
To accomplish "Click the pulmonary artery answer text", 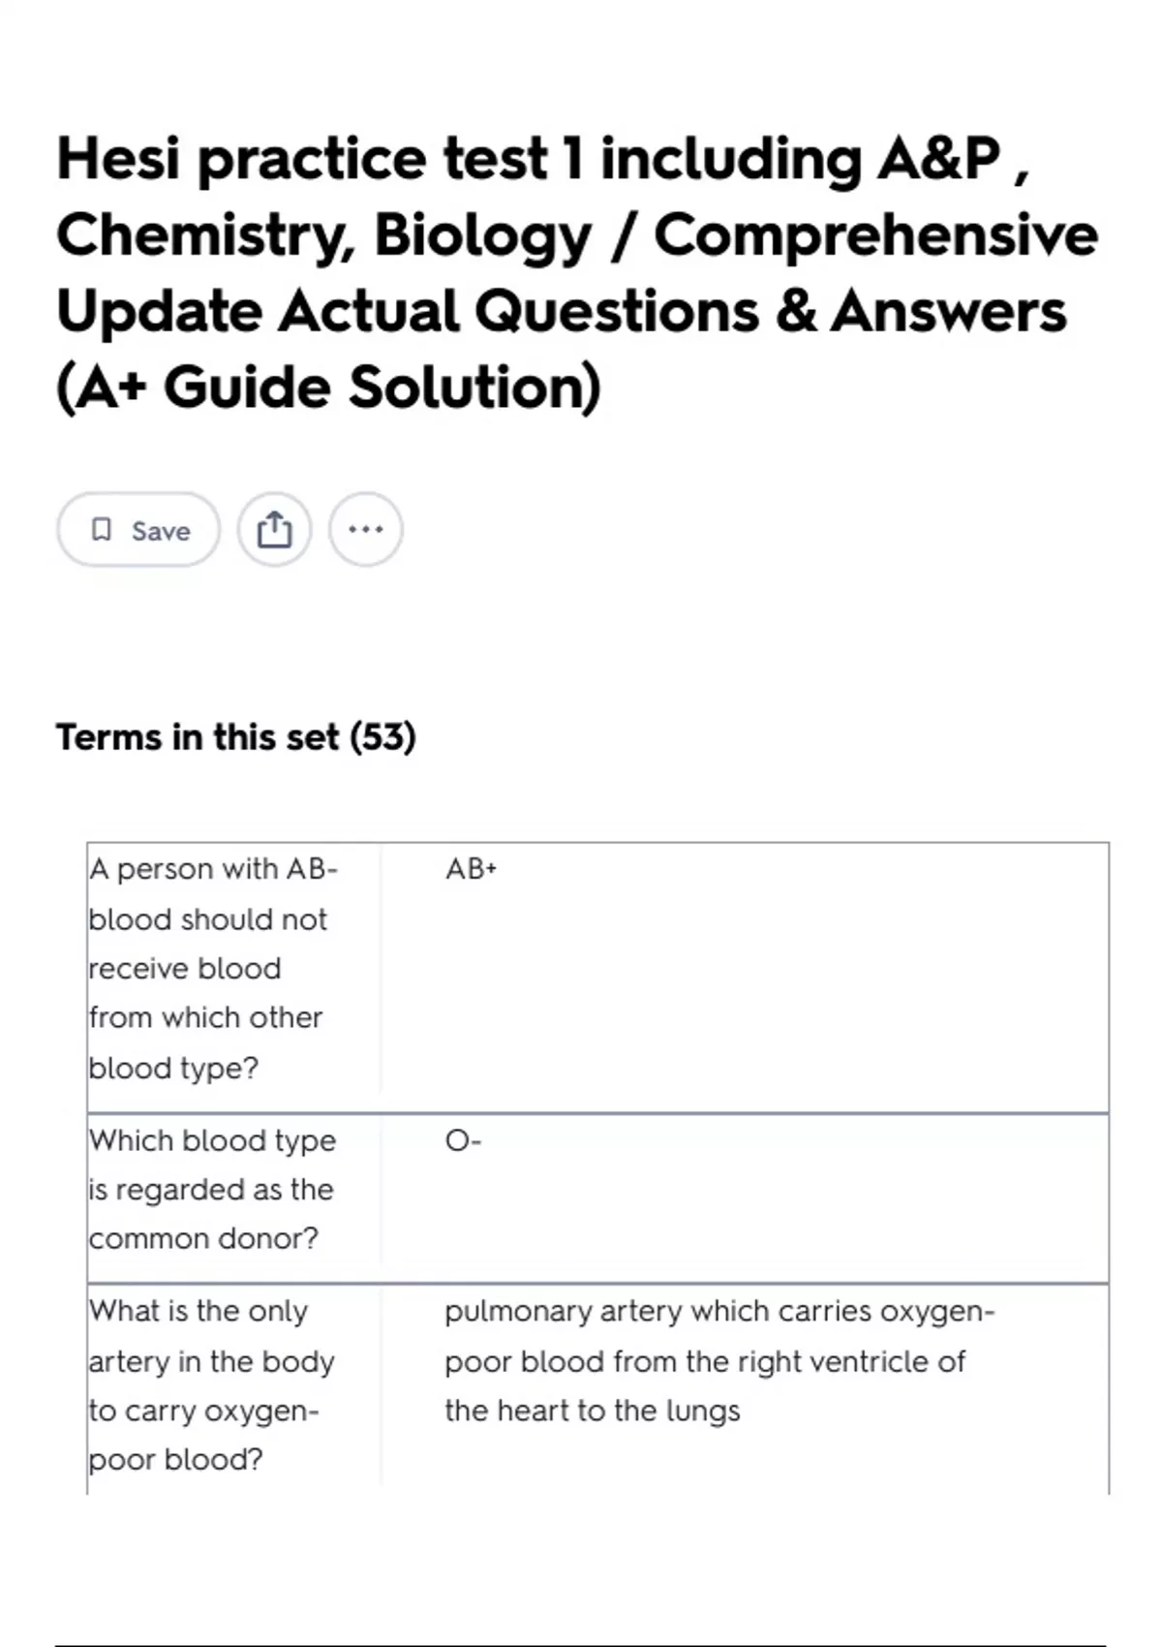I will pos(719,1360).
